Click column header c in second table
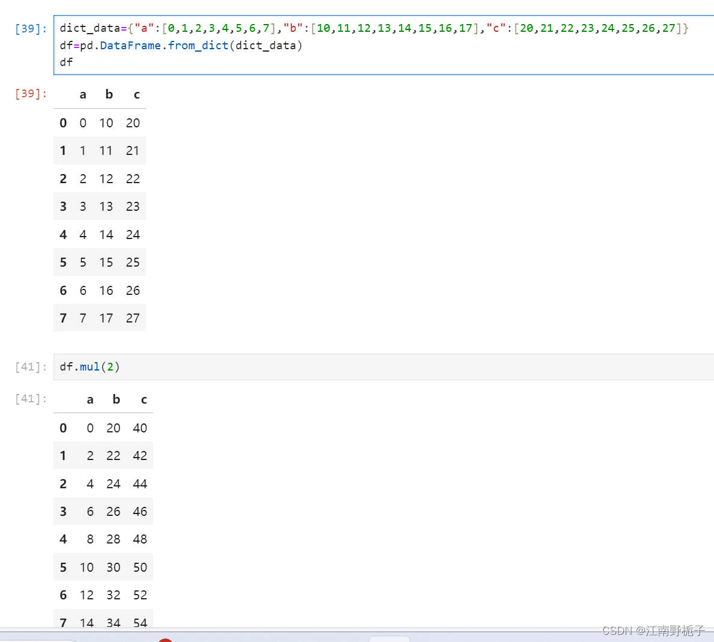Viewport: 714px width, 642px height. pyautogui.click(x=144, y=399)
